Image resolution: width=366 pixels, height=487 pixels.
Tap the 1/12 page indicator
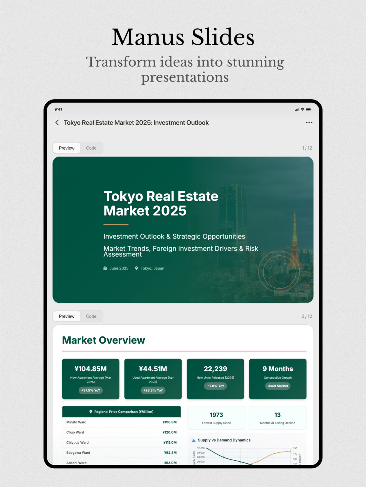[x=307, y=147]
